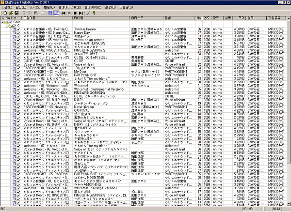The width and height of the screenshot is (291, 212).
Task: Click the yellow question mark help icon
Action: click(x=93, y=13)
